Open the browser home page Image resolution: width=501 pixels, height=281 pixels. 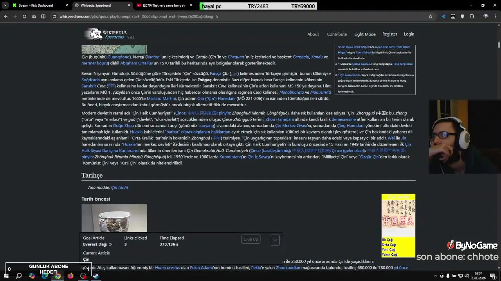[34, 16]
